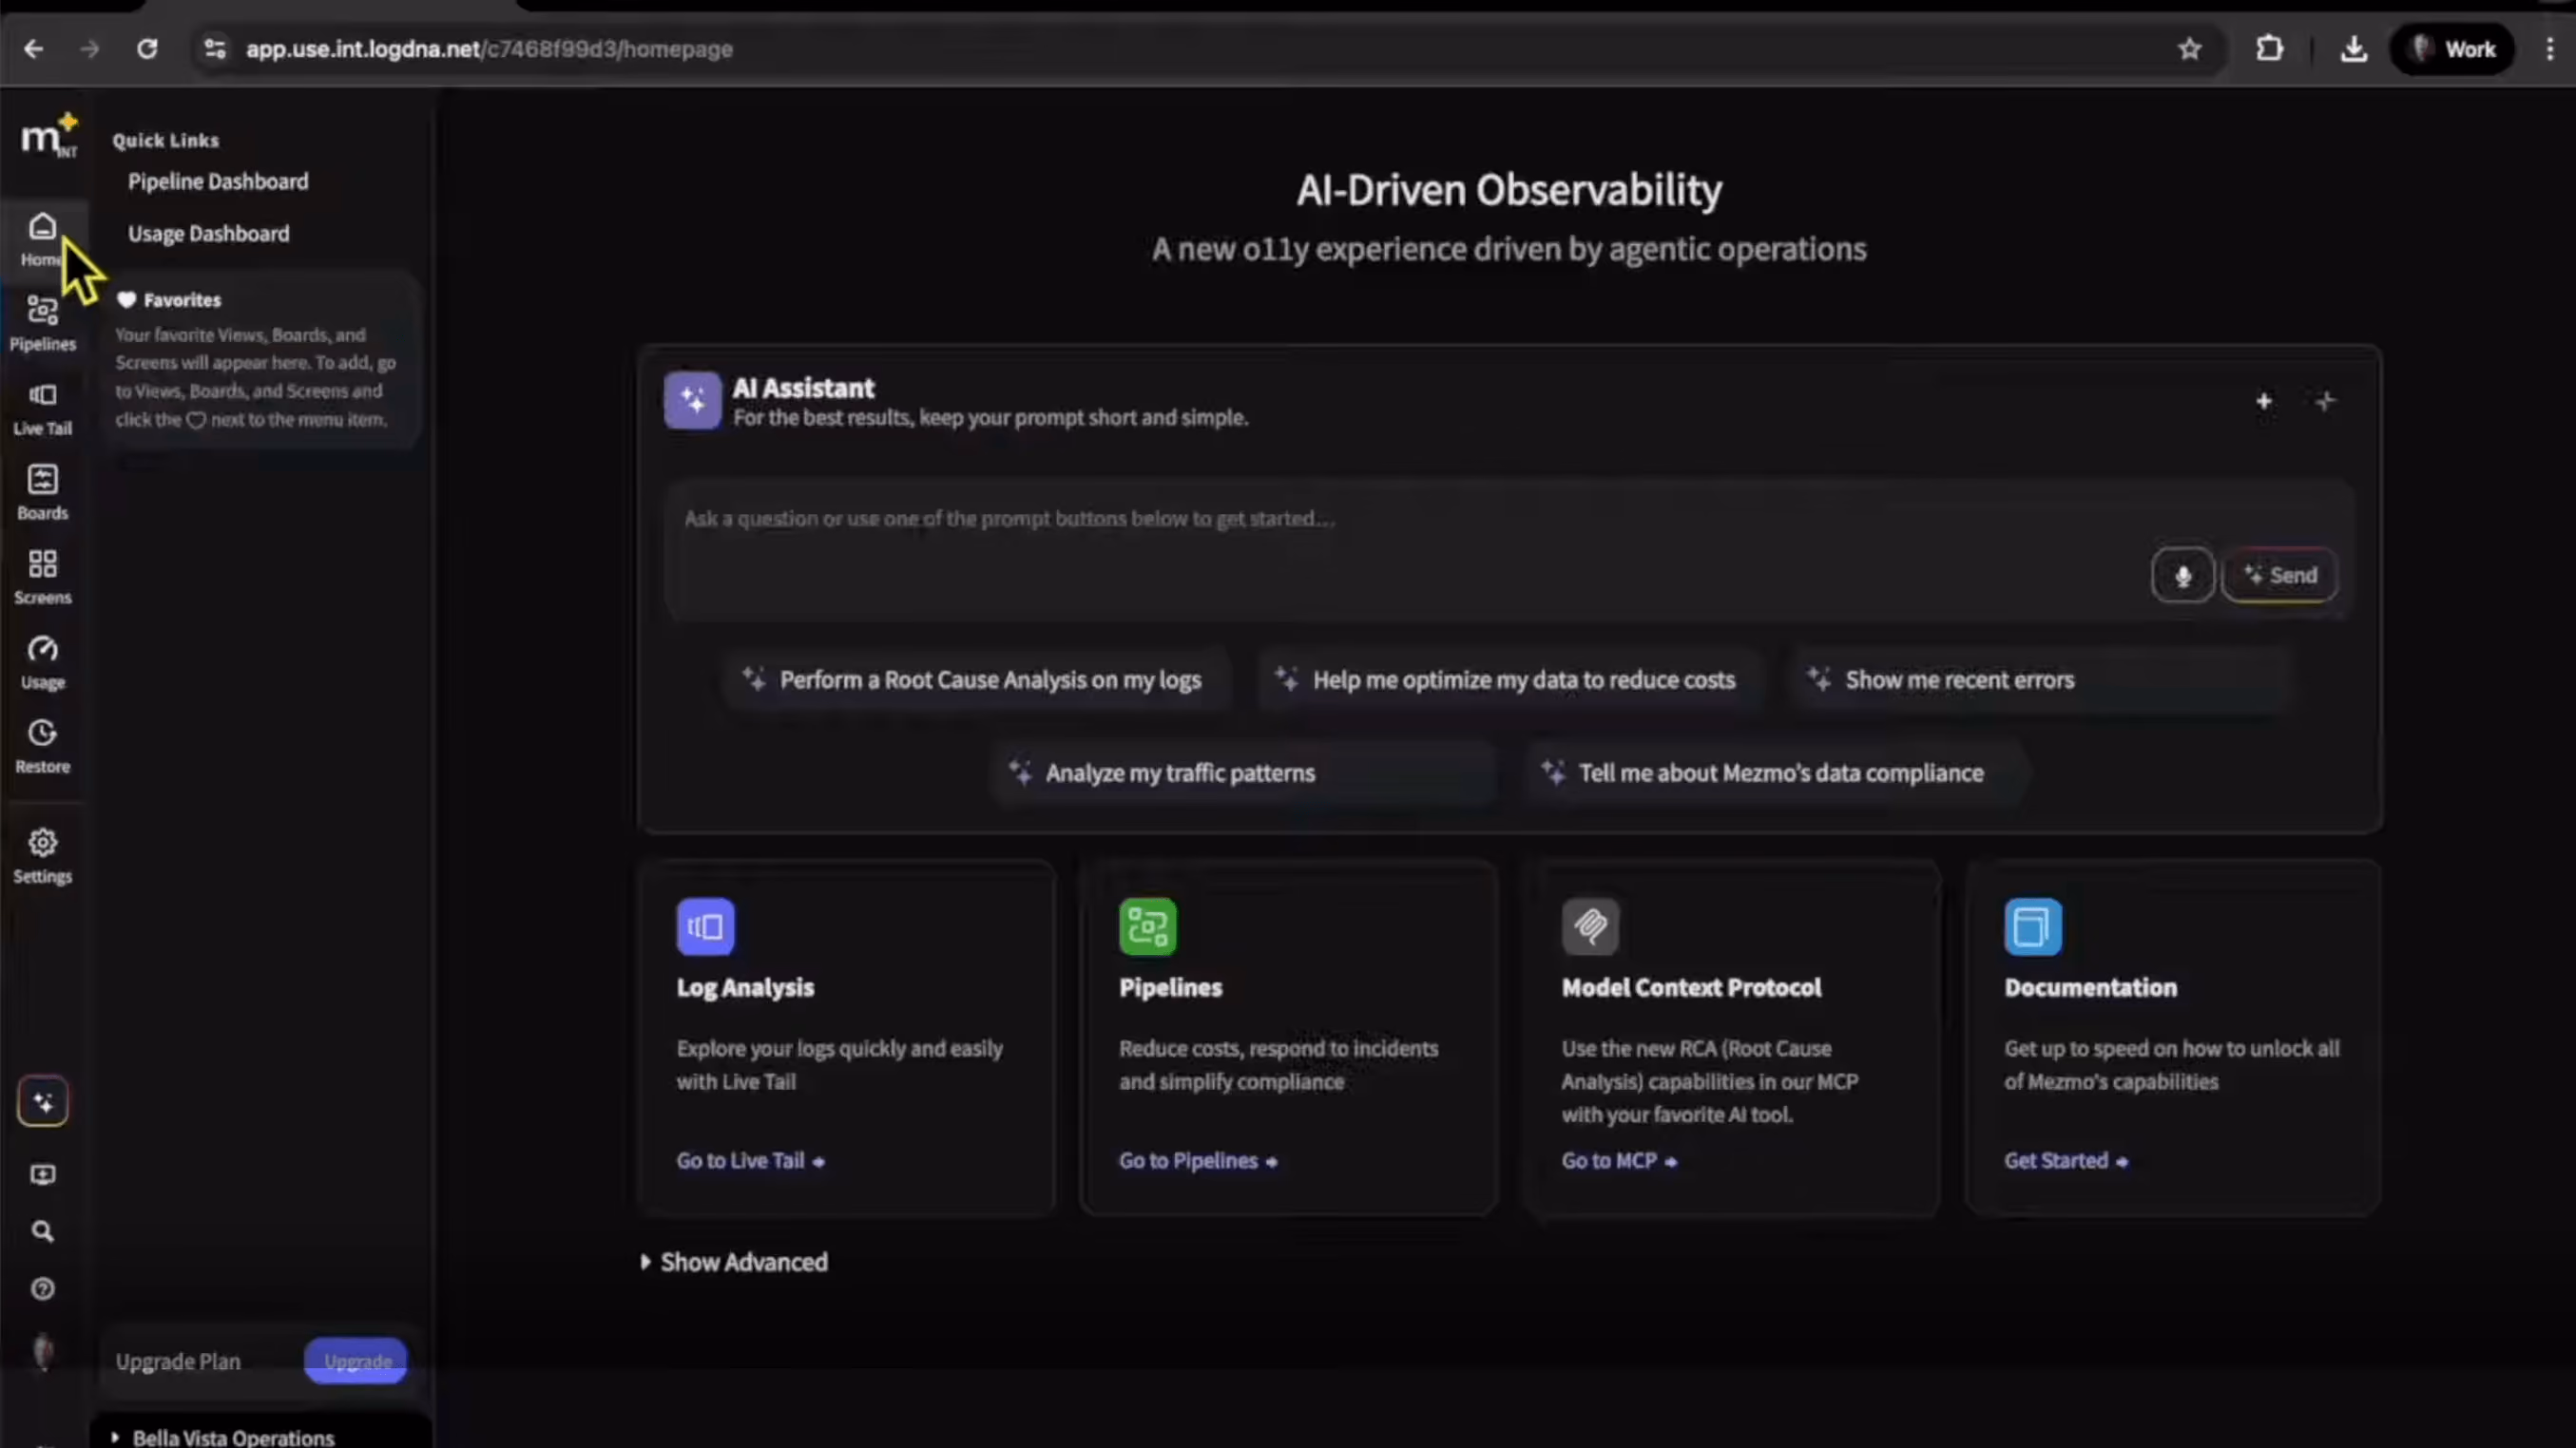
Task: Select 'Perform a Root Cause Analysis on my logs'
Action: [975, 680]
